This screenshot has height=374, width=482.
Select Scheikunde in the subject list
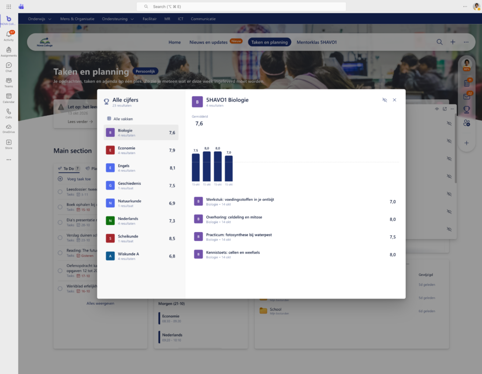[141, 238]
